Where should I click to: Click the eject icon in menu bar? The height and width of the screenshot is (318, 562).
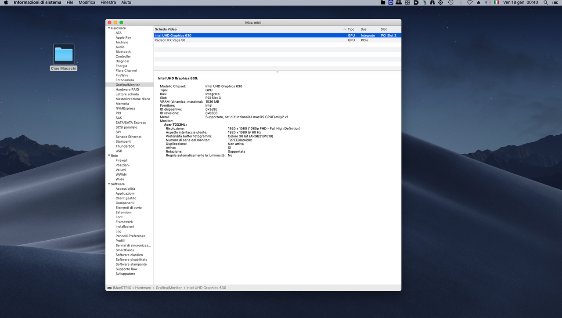click(479, 3)
